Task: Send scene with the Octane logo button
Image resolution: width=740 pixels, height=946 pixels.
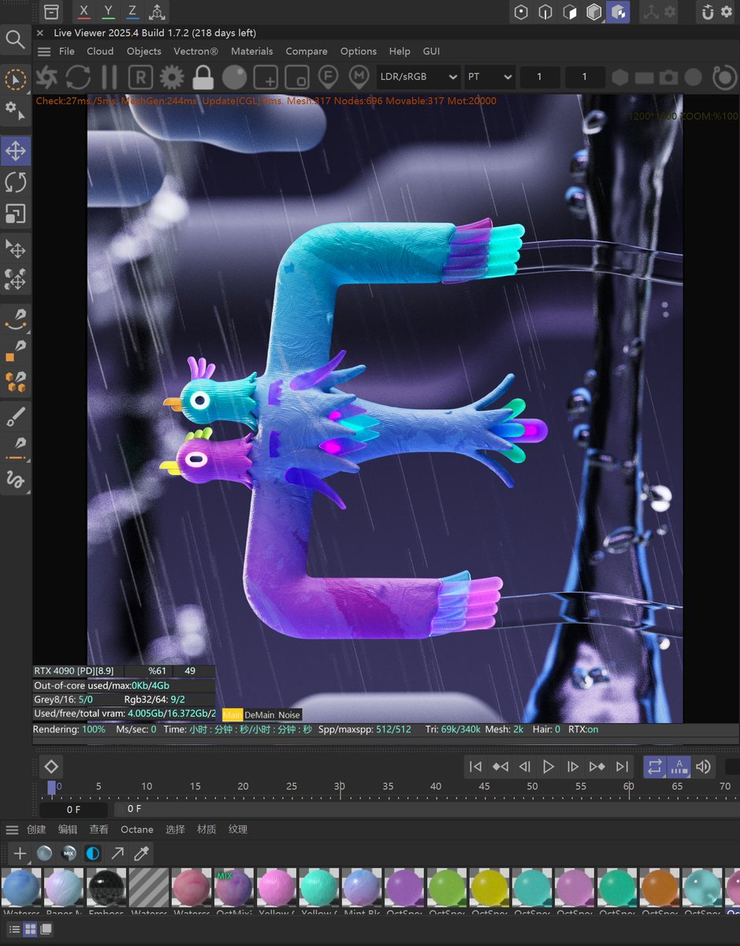Action: (46, 77)
